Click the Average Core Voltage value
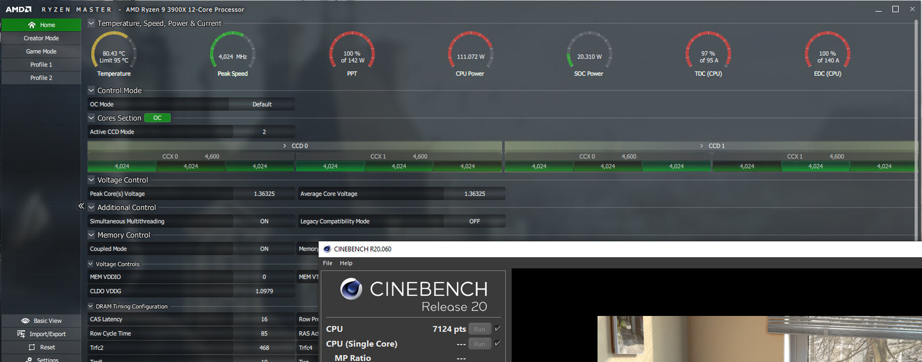Image resolution: width=922 pixels, height=362 pixels. click(x=474, y=194)
